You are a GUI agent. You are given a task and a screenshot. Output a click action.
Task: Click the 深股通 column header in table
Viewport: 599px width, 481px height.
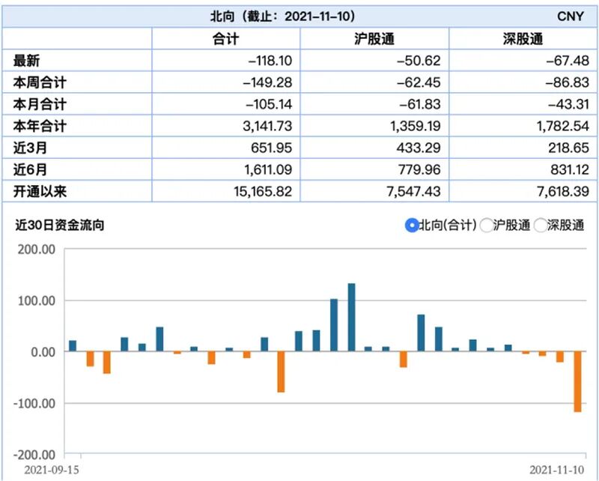pyautogui.click(x=523, y=39)
